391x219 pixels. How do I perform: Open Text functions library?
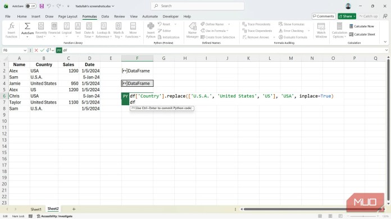(x=78, y=30)
